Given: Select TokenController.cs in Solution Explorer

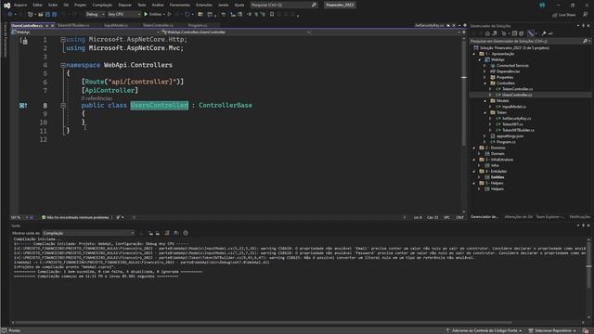Looking at the screenshot, I should (x=517, y=89).
